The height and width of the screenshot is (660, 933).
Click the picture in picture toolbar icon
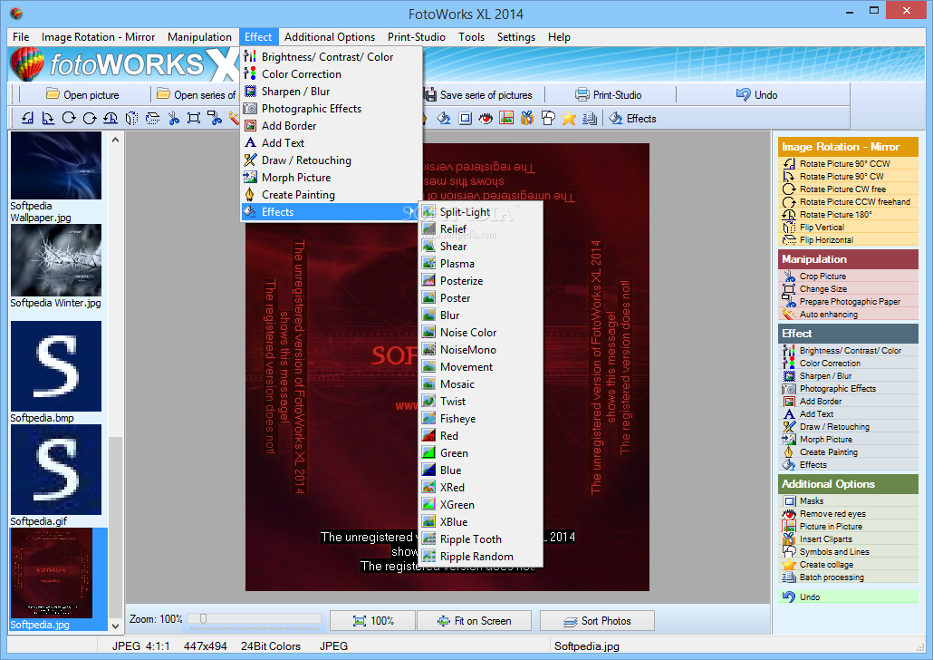(x=506, y=118)
